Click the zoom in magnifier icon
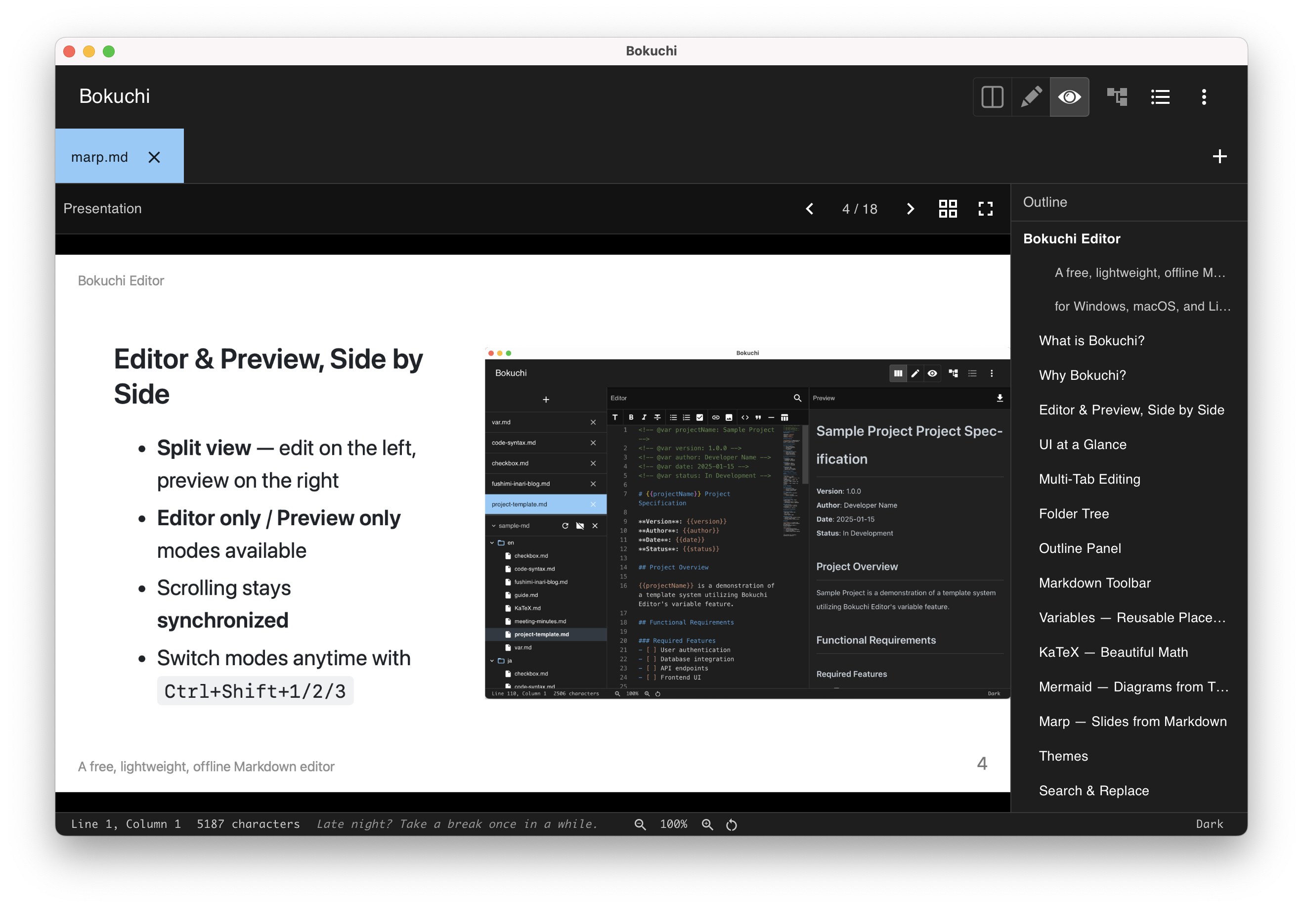1303x909 pixels. tap(707, 824)
